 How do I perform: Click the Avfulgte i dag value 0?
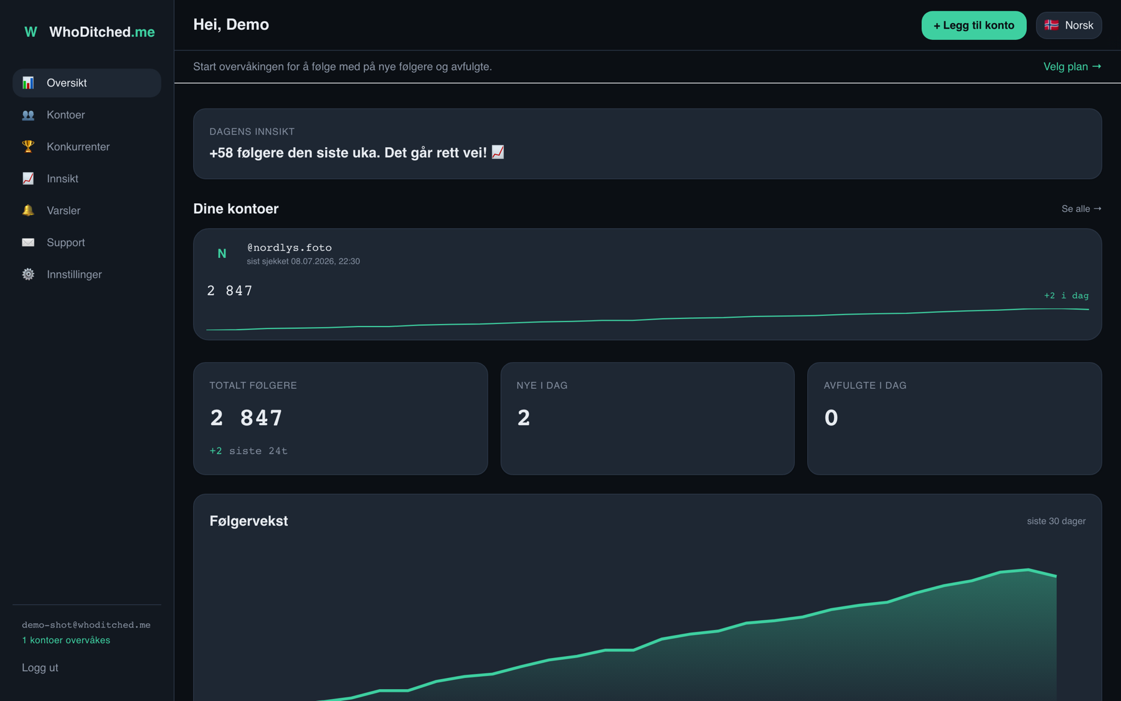click(831, 417)
